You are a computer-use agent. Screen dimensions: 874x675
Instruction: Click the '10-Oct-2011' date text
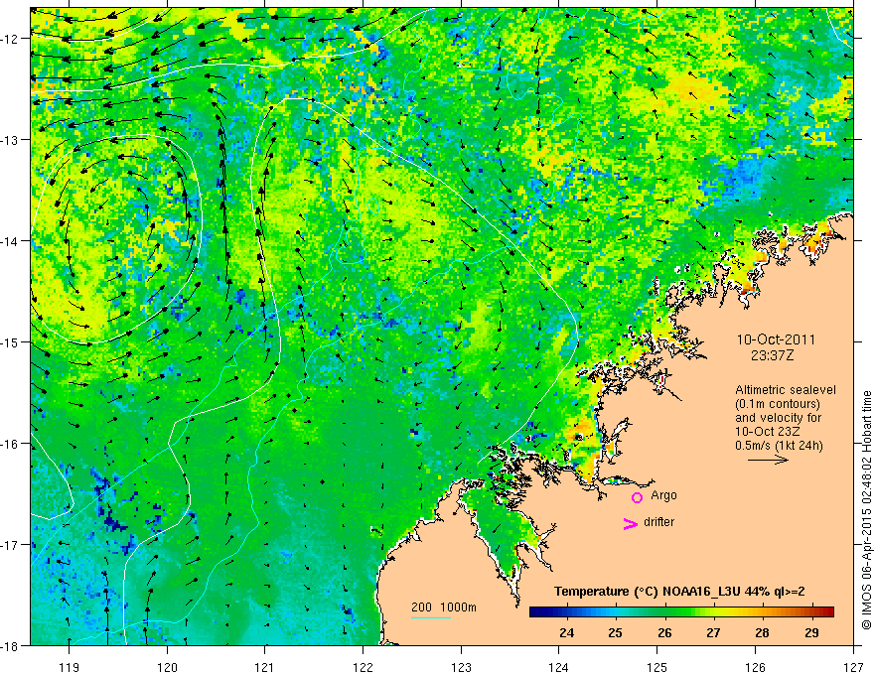(x=776, y=339)
